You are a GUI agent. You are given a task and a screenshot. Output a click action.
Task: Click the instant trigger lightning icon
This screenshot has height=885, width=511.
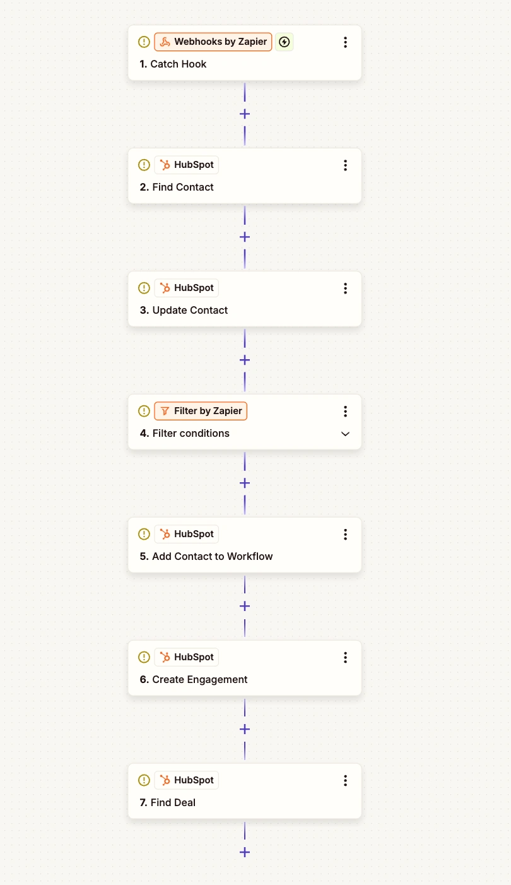[x=285, y=42]
